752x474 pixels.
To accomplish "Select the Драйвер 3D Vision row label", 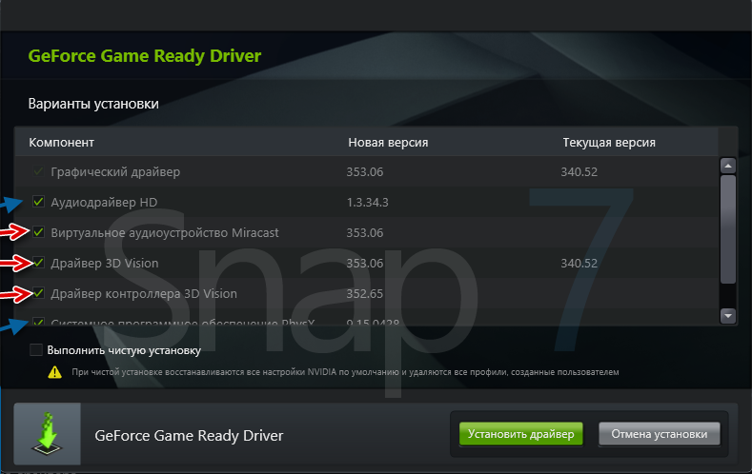I will 105,264.
